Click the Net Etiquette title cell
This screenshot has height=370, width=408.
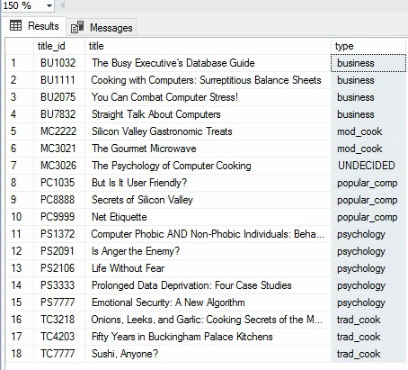[208, 217]
